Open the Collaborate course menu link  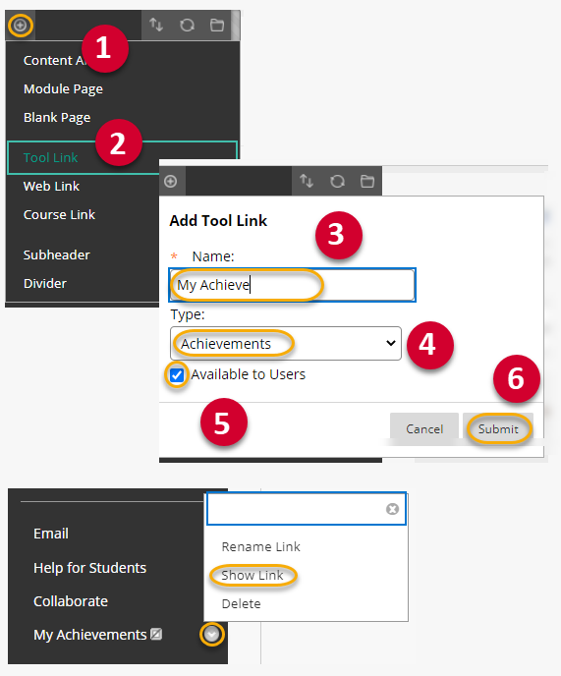click(71, 601)
